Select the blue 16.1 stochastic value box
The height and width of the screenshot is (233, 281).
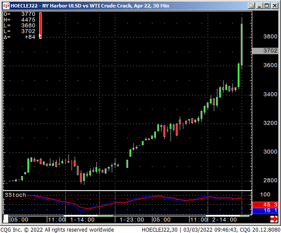point(265,211)
